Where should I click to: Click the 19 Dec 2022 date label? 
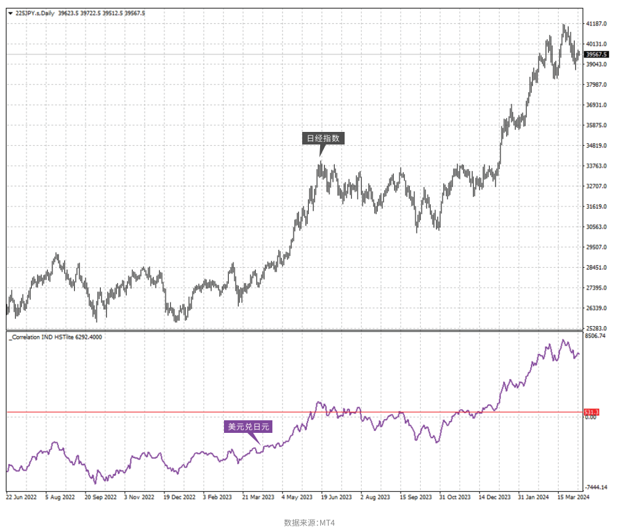(x=179, y=497)
